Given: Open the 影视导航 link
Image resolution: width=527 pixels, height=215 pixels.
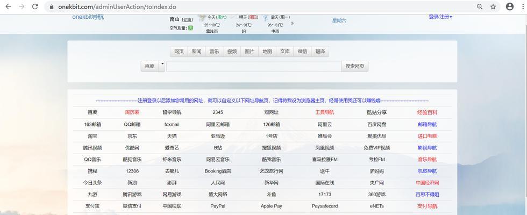Looking at the screenshot, I should click(427, 148).
